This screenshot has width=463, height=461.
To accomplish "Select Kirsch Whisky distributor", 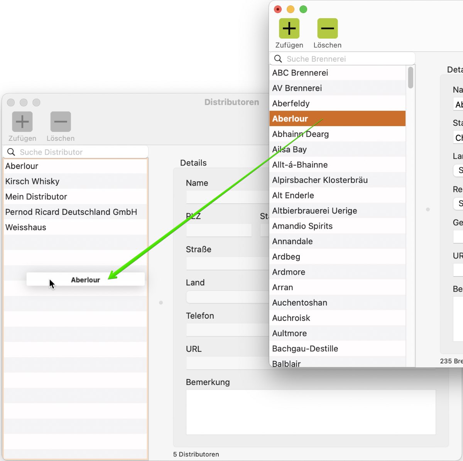I will tap(75, 181).
